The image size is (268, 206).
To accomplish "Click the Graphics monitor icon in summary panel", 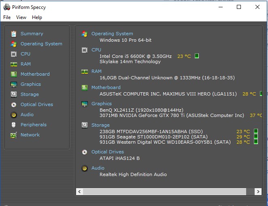I will pos(85,104).
